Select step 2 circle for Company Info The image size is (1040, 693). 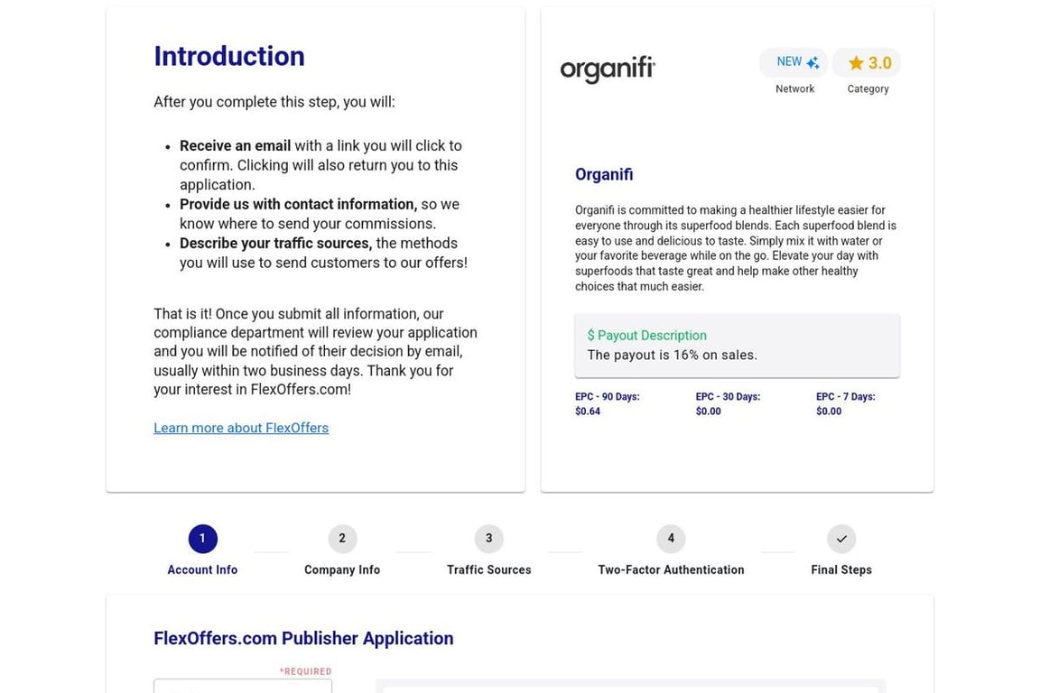(x=342, y=539)
